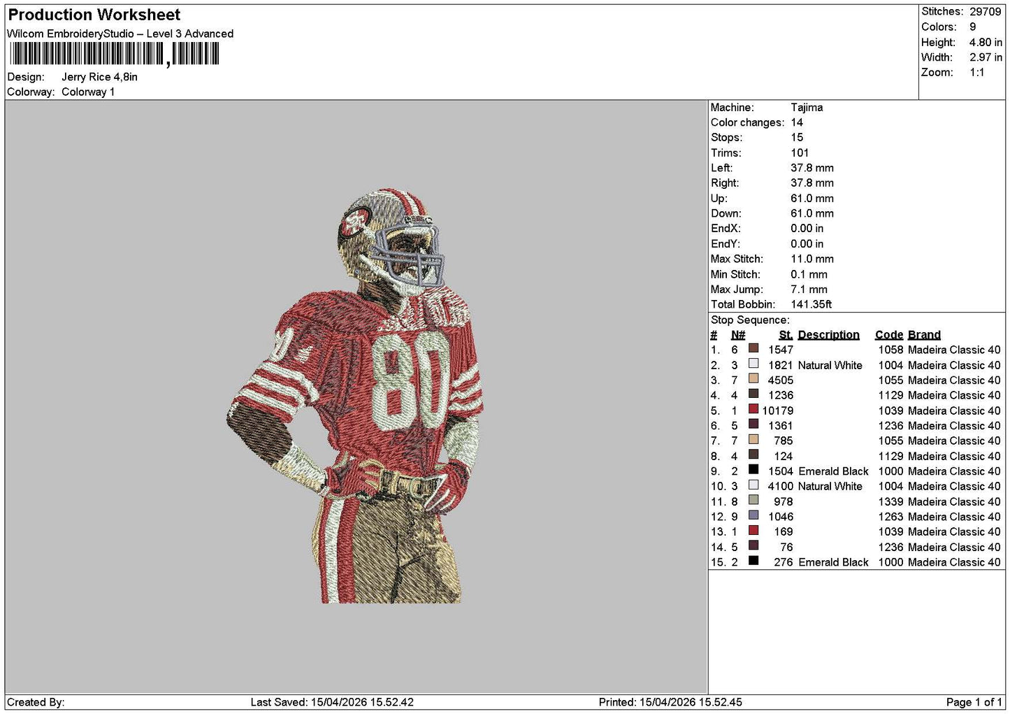
Task: Click the "Code" column header
Action: pyautogui.click(x=889, y=335)
